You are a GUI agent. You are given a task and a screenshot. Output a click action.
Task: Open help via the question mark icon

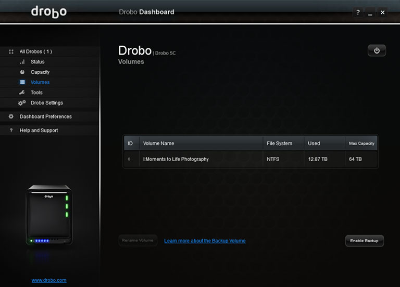[x=358, y=12]
